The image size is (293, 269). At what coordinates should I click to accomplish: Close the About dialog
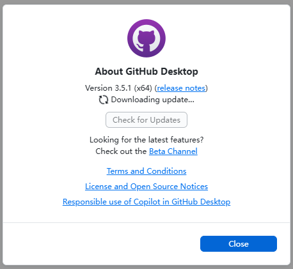point(239,243)
